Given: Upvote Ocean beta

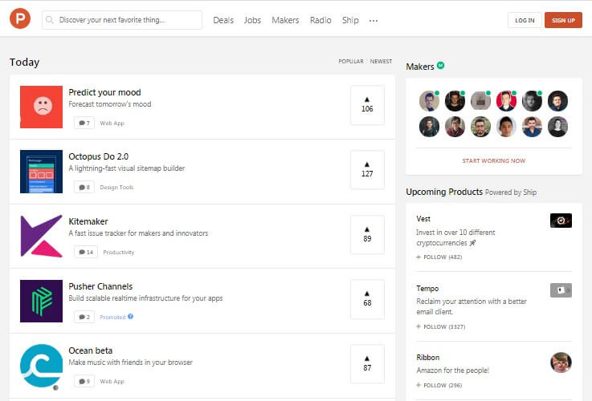Looking at the screenshot, I should click(x=367, y=364).
